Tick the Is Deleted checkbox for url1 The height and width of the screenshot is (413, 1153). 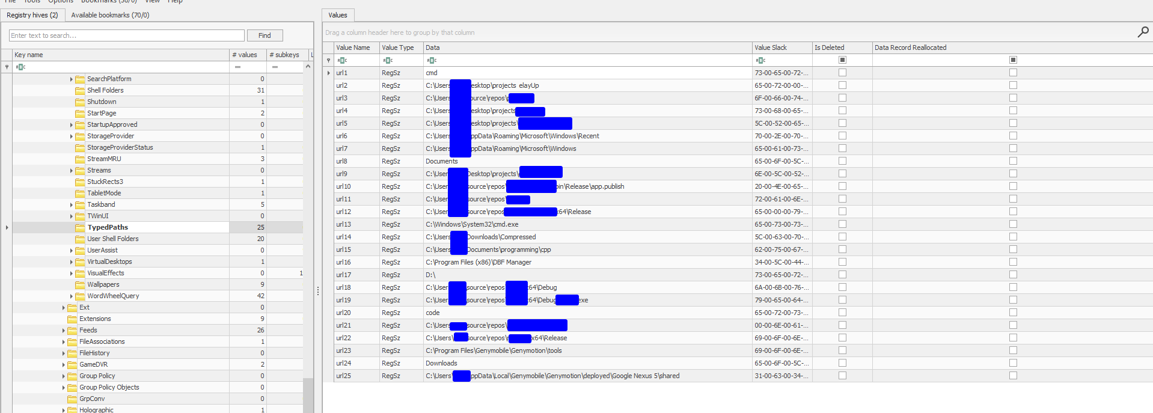click(842, 73)
